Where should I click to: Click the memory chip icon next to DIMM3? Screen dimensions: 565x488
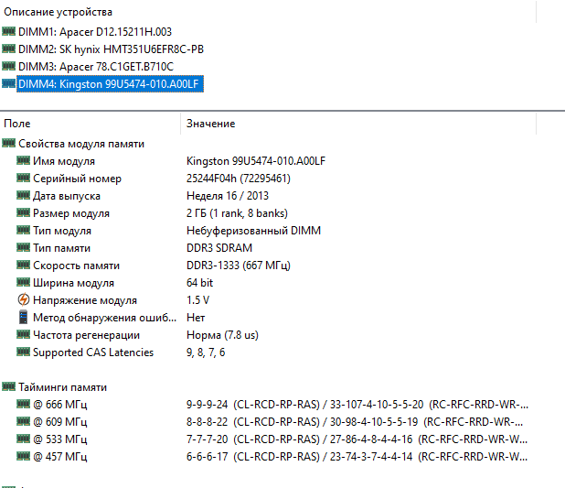point(8,66)
